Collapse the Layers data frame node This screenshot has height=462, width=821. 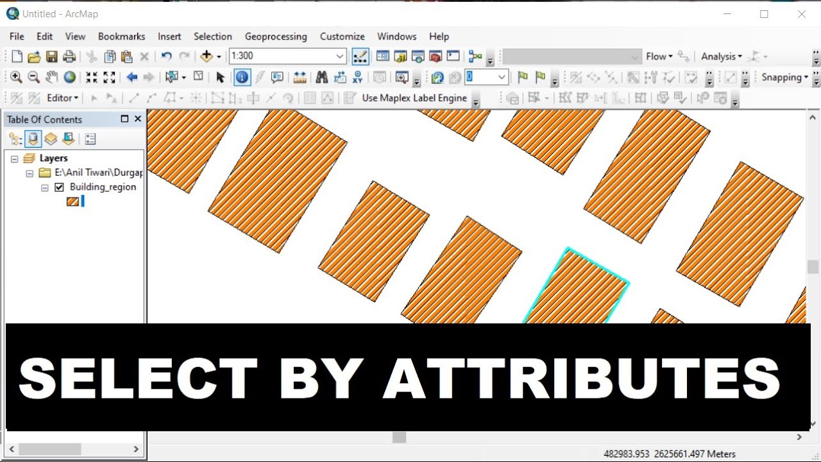coord(14,158)
